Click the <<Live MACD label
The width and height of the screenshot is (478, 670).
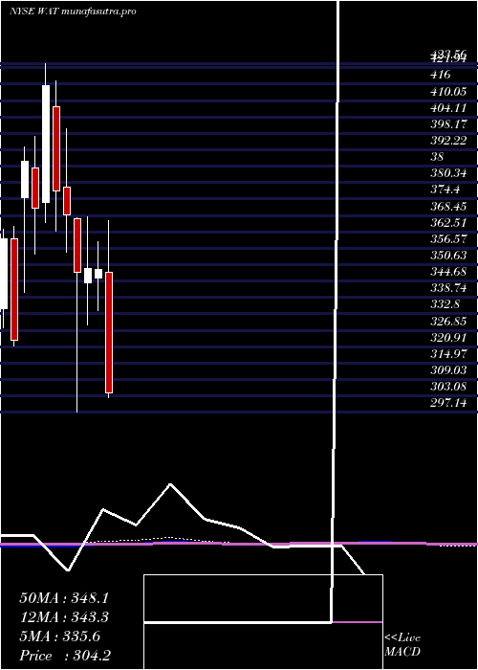[402, 645]
